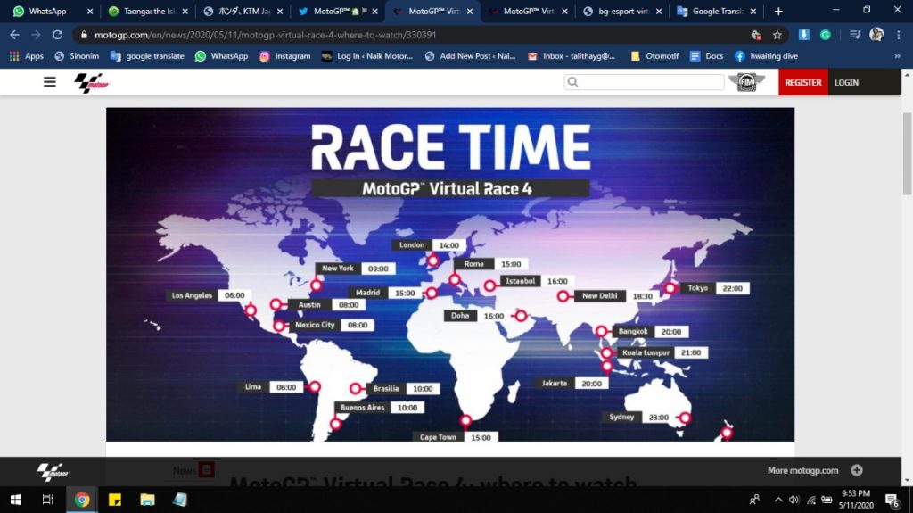This screenshot has height=513, width=913.
Task: Bookmark this page with the star icon
Action: [x=777, y=35]
